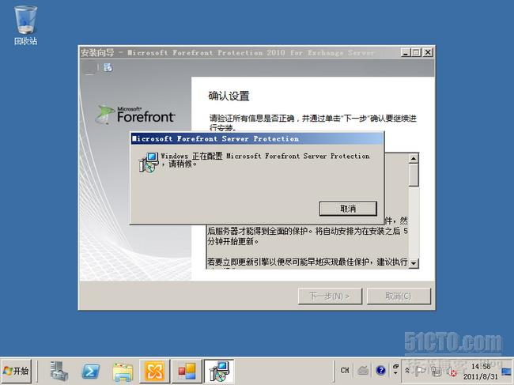This screenshot has width=514, height=385.
Task: Click the settings text box scrollbar thumb
Action: point(414,175)
